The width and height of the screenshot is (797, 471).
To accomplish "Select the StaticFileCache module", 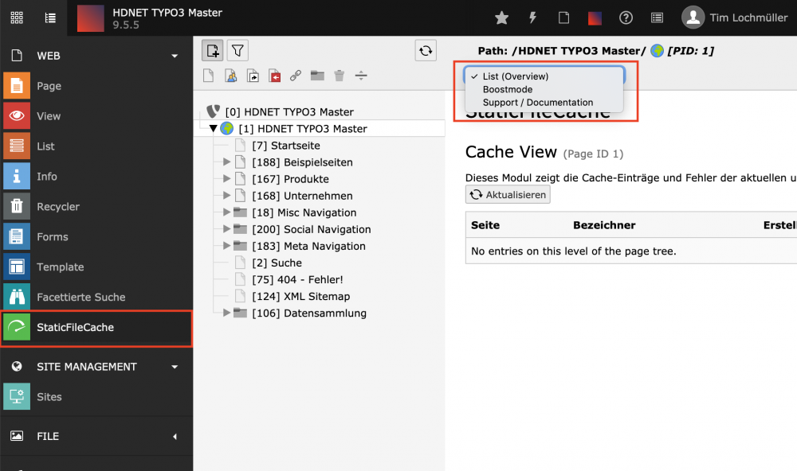I will click(96, 327).
